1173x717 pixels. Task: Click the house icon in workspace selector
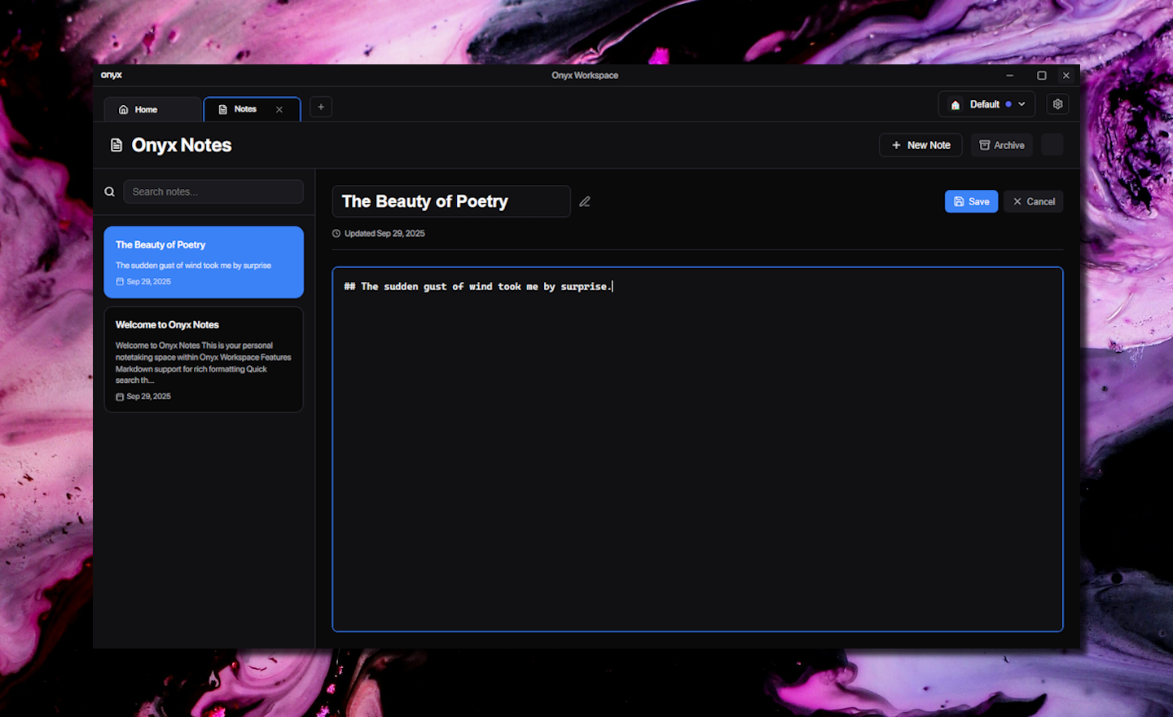(956, 105)
